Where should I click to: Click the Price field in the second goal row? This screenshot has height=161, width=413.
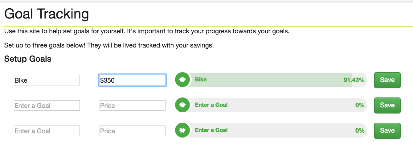pos(133,105)
